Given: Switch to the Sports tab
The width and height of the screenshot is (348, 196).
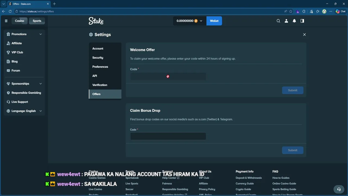Looking at the screenshot, I should coord(37,21).
